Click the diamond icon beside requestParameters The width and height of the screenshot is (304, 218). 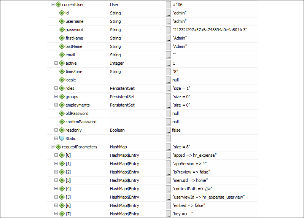(x=58, y=147)
